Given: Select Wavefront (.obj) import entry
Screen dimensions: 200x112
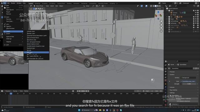Looking at the screenshot, I should pos(36,40).
